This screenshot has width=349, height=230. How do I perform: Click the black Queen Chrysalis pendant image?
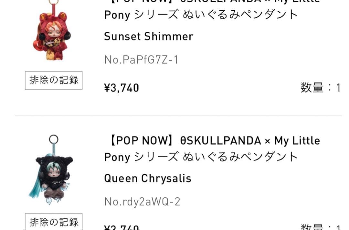coord(53,176)
